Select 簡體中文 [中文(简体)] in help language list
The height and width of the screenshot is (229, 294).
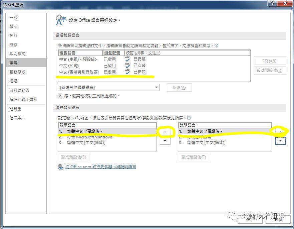pyautogui.click(x=225, y=143)
